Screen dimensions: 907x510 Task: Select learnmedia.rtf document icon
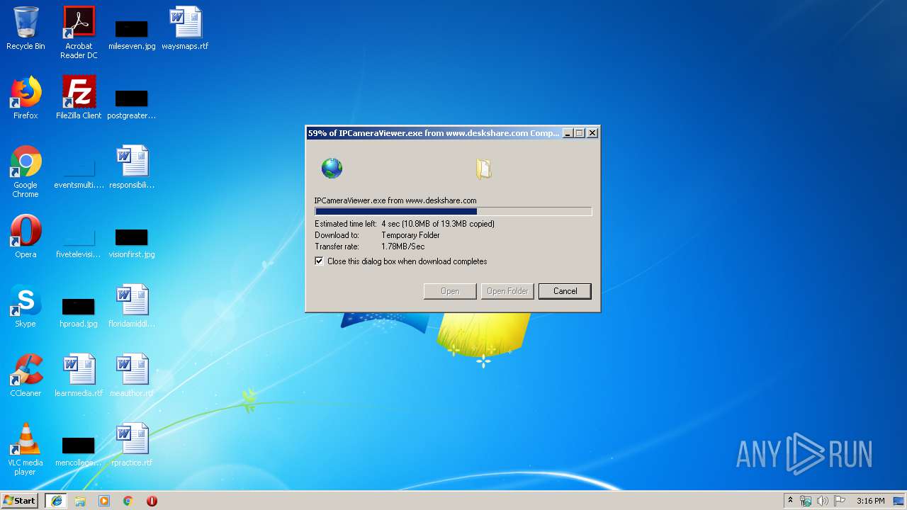pyautogui.click(x=79, y=375)
